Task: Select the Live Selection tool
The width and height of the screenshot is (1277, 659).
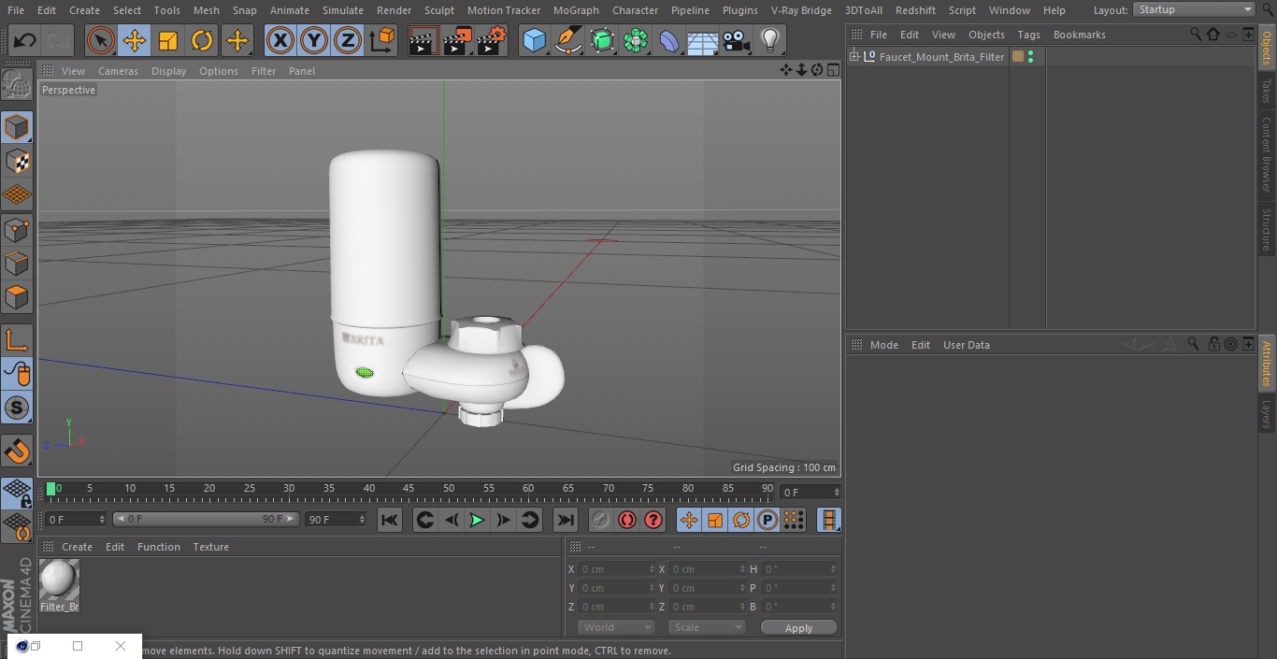Action: coord(101,40)
